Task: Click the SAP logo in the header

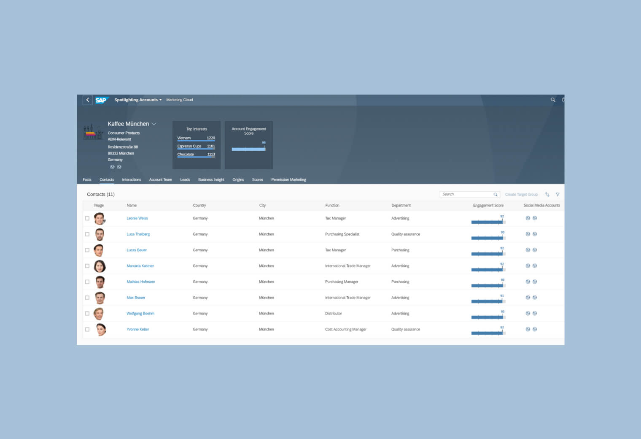Action: pyautogui.click(x=102, y=100)
